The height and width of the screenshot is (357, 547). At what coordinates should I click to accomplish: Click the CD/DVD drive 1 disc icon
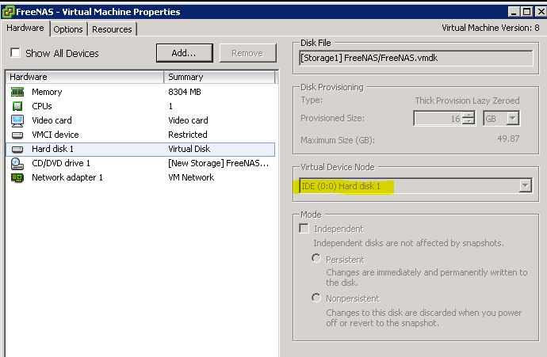click(17, 163)
